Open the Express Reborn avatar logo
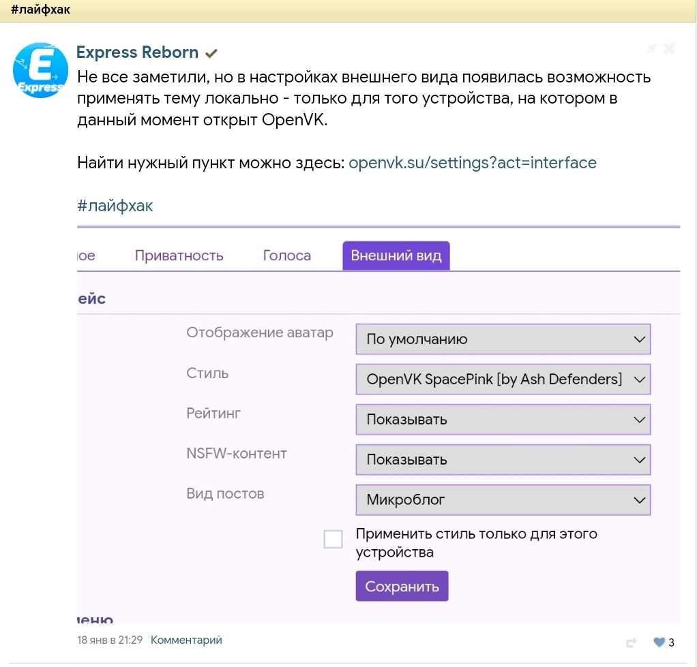697x667 pixels. tap(39, 70)
